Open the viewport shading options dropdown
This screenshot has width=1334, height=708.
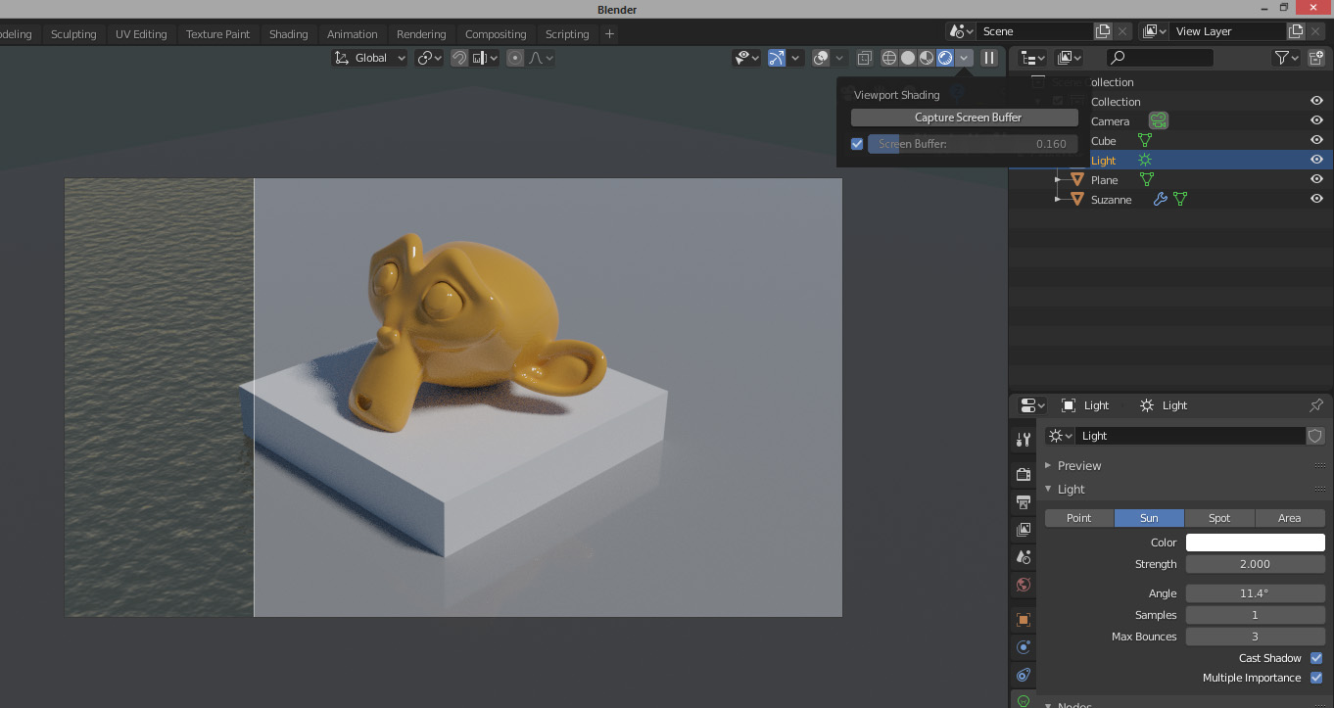tap(965, 58)
